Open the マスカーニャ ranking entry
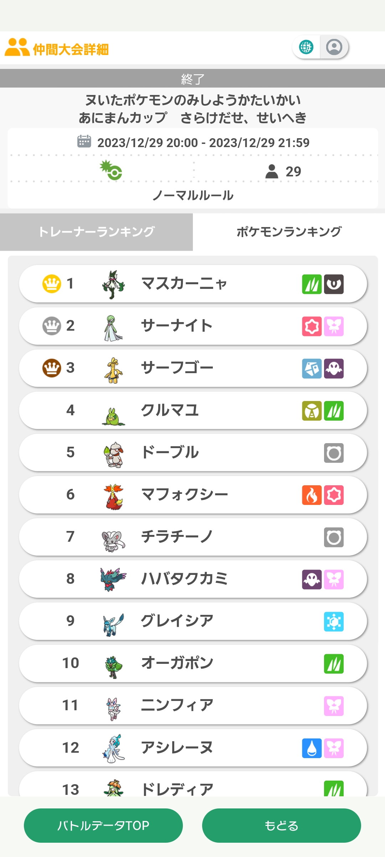The width and height of the screenshot is (385, 857). pyautogui.click(x=192, y=284)
